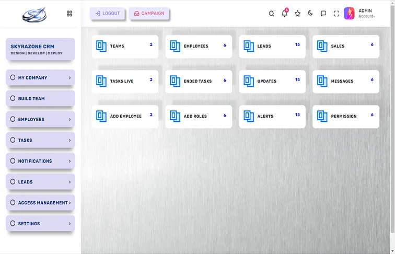Click the Skyrazone logo

point(34,14)
